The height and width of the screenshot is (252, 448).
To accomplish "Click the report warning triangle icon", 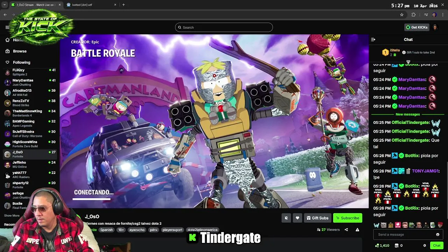I will click(x=357, y=230).
